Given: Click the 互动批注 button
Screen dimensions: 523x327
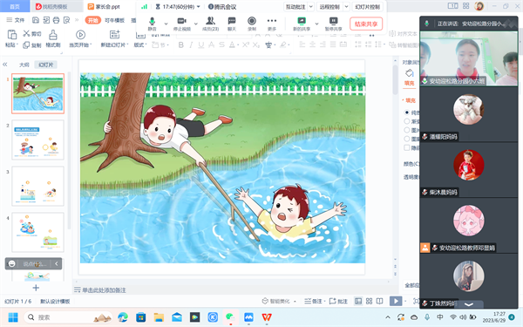Looking at the screenshot, I should tap(295, 7).
